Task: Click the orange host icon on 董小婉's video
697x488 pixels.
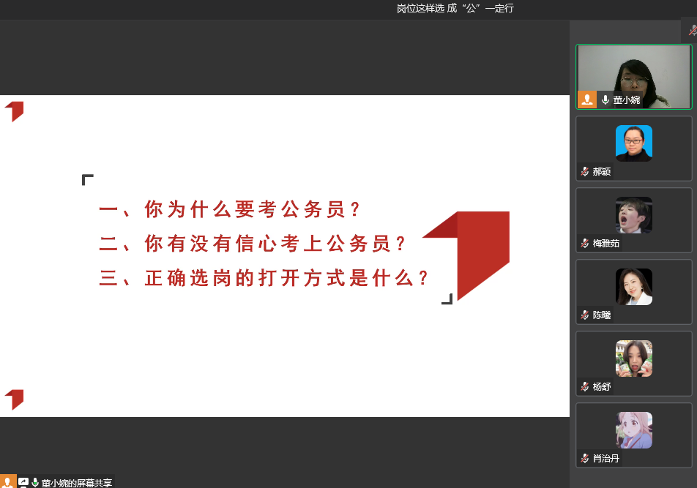Action: pyautogui.click(x=587, y=100)
